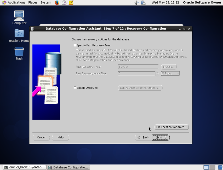Image resolution: width=223 pixels, height=170 pixels.
Task: Open File Location Variables dialog
Action: (x=171, y=127)
